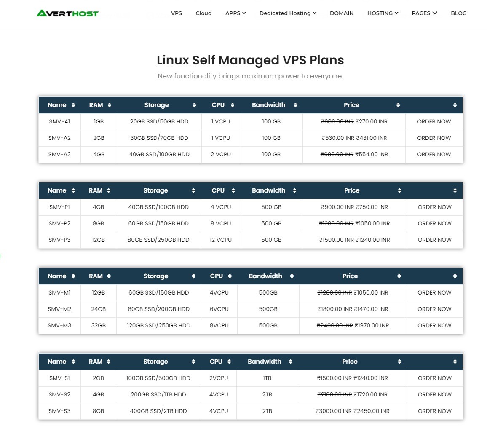487x442 pixels.
Task: Sort SMV-P table by CPU arrows
Action: click(x=233, y=190)
